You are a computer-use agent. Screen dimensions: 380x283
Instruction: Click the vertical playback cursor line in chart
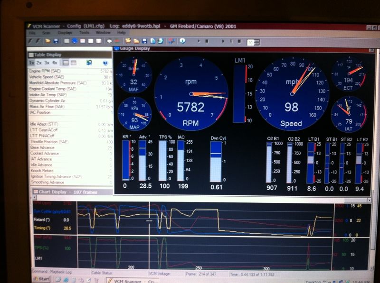click(149, 235)
